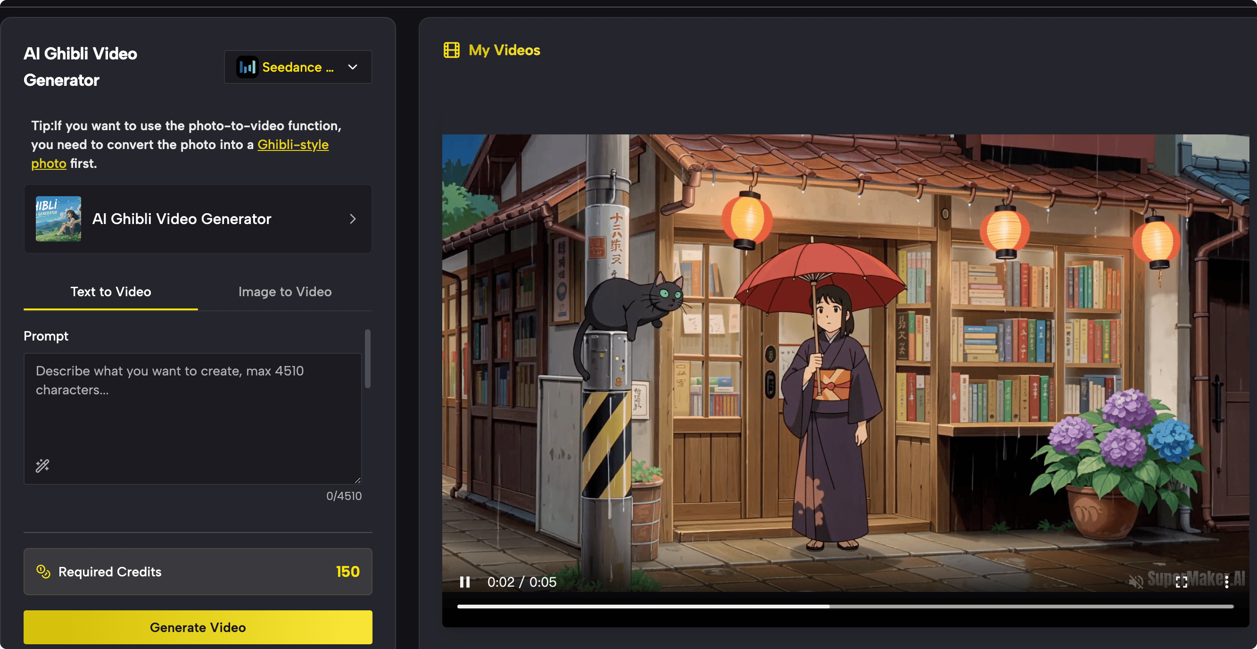Click the AI Ghibli Video Generator title
Screen dimensions: 1257x649
point(81,67)
